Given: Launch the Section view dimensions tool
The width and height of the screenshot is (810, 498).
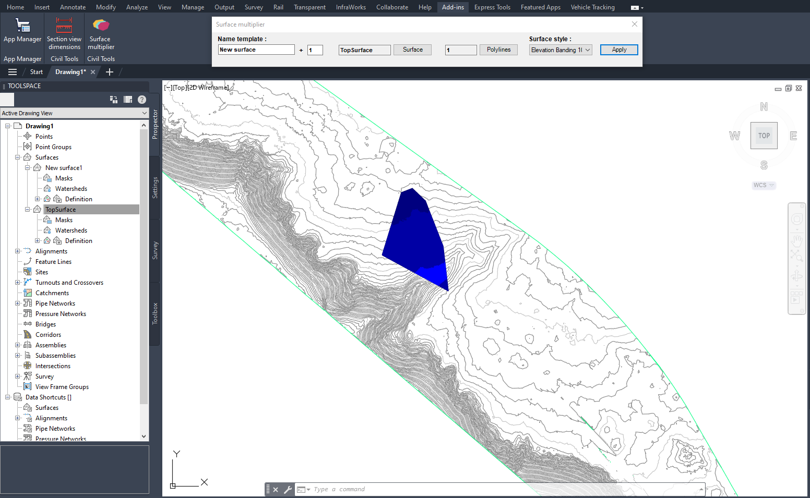Looking at the screenshot, I should coord(64,34).
